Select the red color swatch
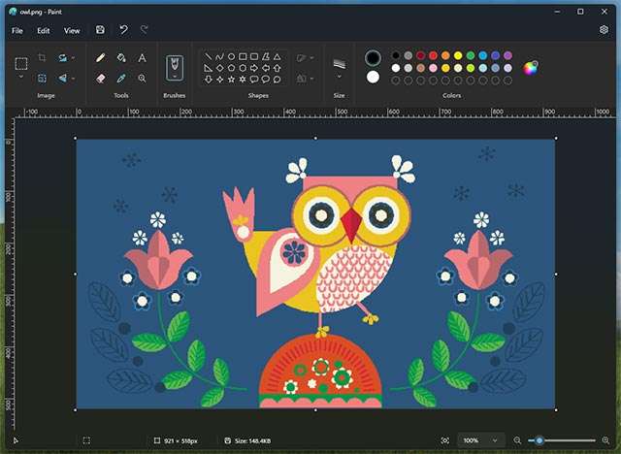621x454 pixels. 434,55
